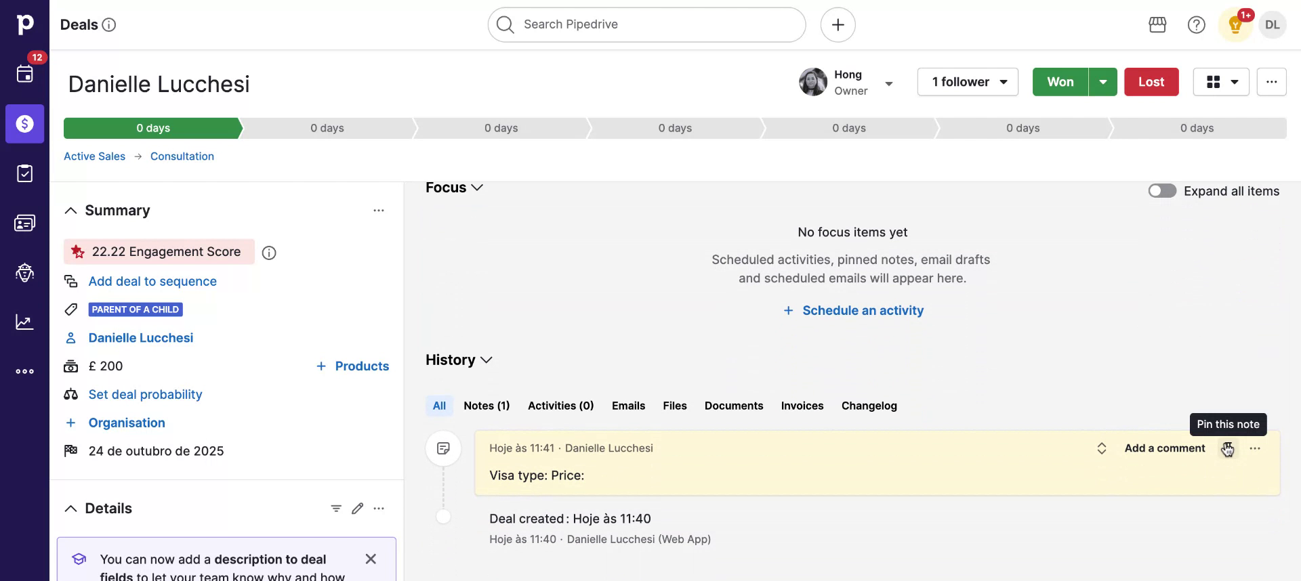Switch to the Invoices tab
Image resolution: width=1301 pixels, height=581 pixels.
point(802,406)
